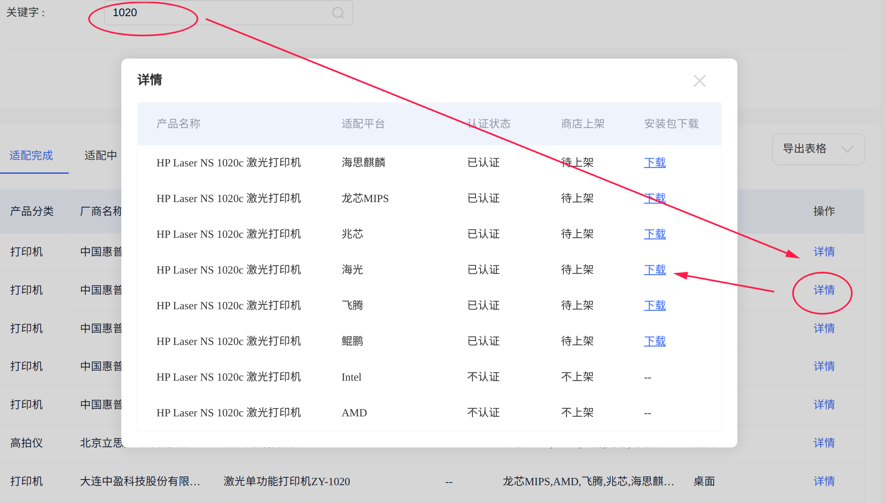Click the 商店上架 column header in dialog
886x503 pixels.
tap(583, 124)
